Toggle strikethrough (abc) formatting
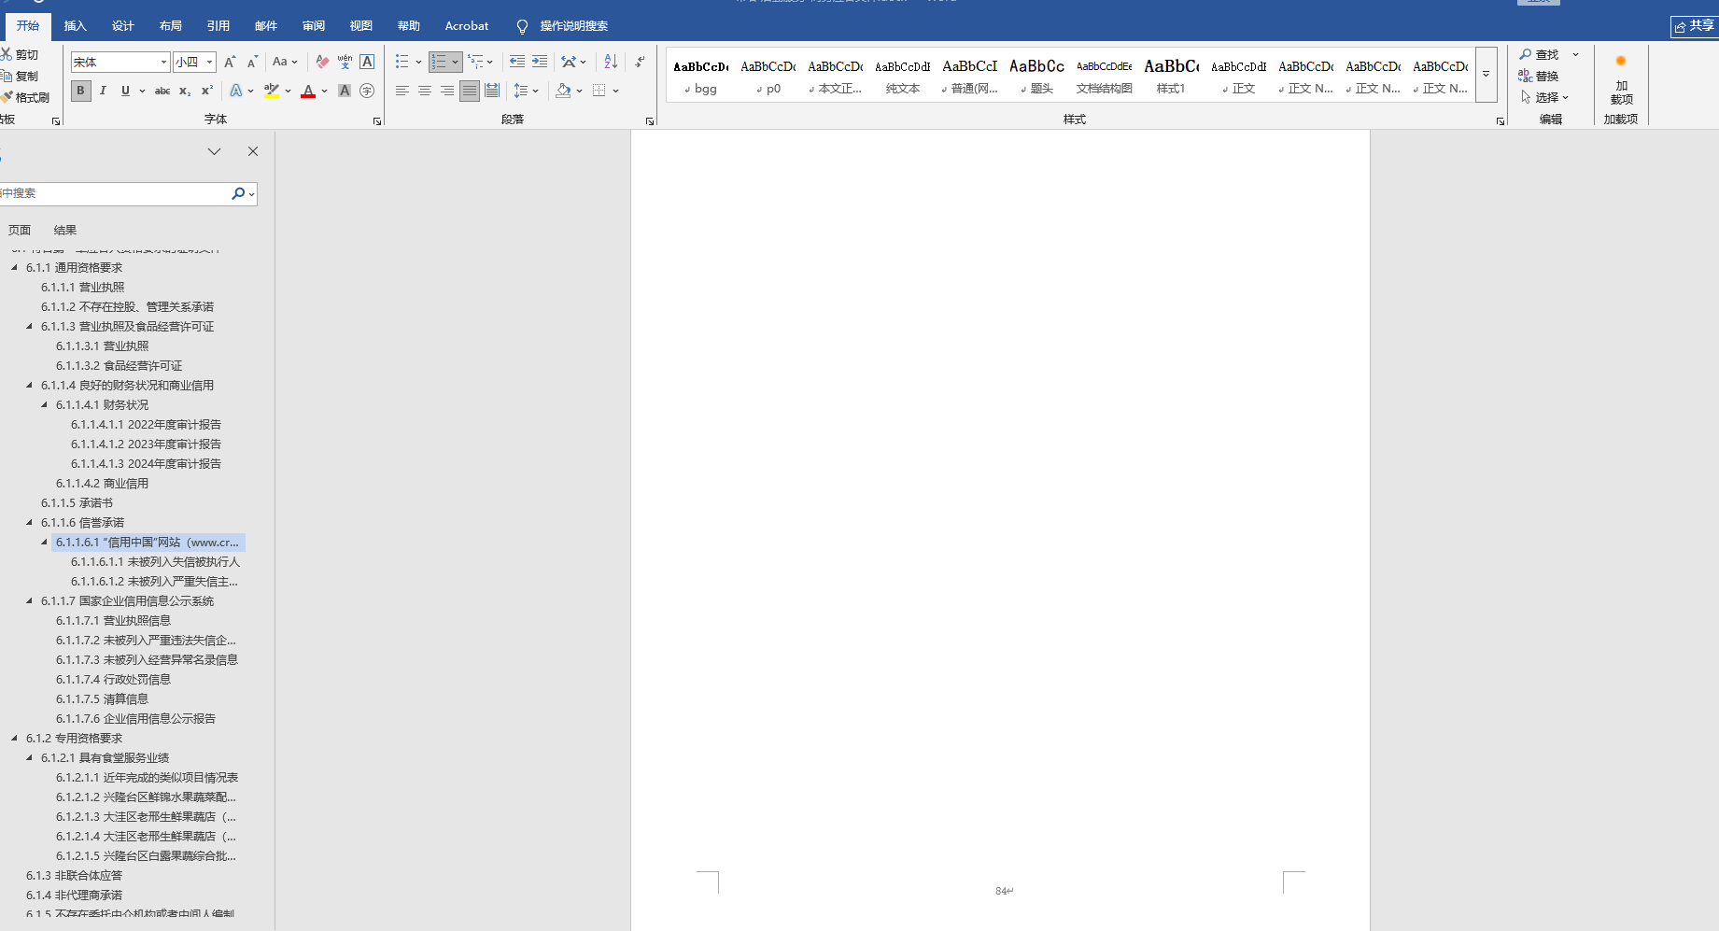The width and height of the screenshot is (1719, 931). pos(162,91)
